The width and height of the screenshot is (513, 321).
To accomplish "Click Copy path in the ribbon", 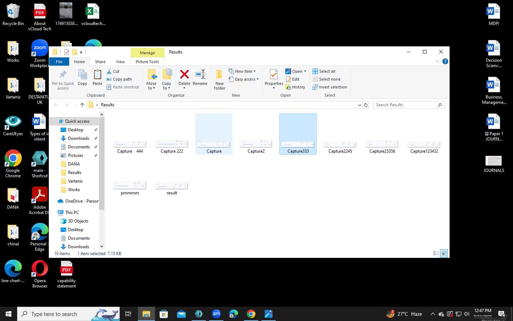I will pyautogui.click(x=119, y=79).
